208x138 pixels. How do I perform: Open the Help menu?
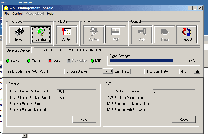(x=50, y=14)
